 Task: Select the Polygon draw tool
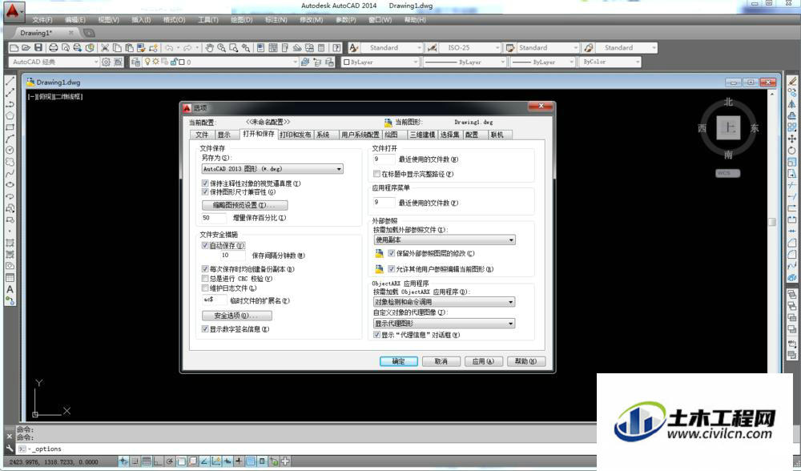pyautogui.click(x=10, y=116)
